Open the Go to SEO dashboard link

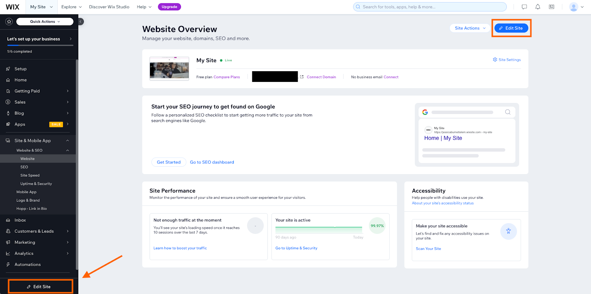(x=212, y=162)
